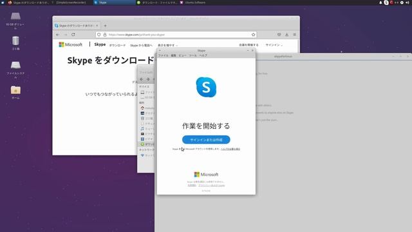The width and height of the screenshot is (412, 232).
Task: Click the shield tracking icon in address bar
Action: 98,35
